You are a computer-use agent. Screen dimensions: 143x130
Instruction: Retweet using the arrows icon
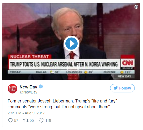tap(26, 120)
